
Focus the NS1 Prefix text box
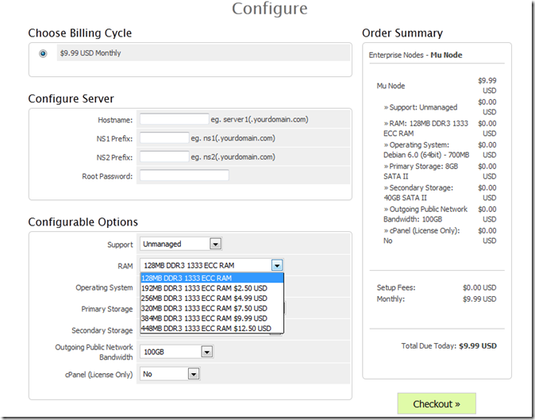pos(164,138)
